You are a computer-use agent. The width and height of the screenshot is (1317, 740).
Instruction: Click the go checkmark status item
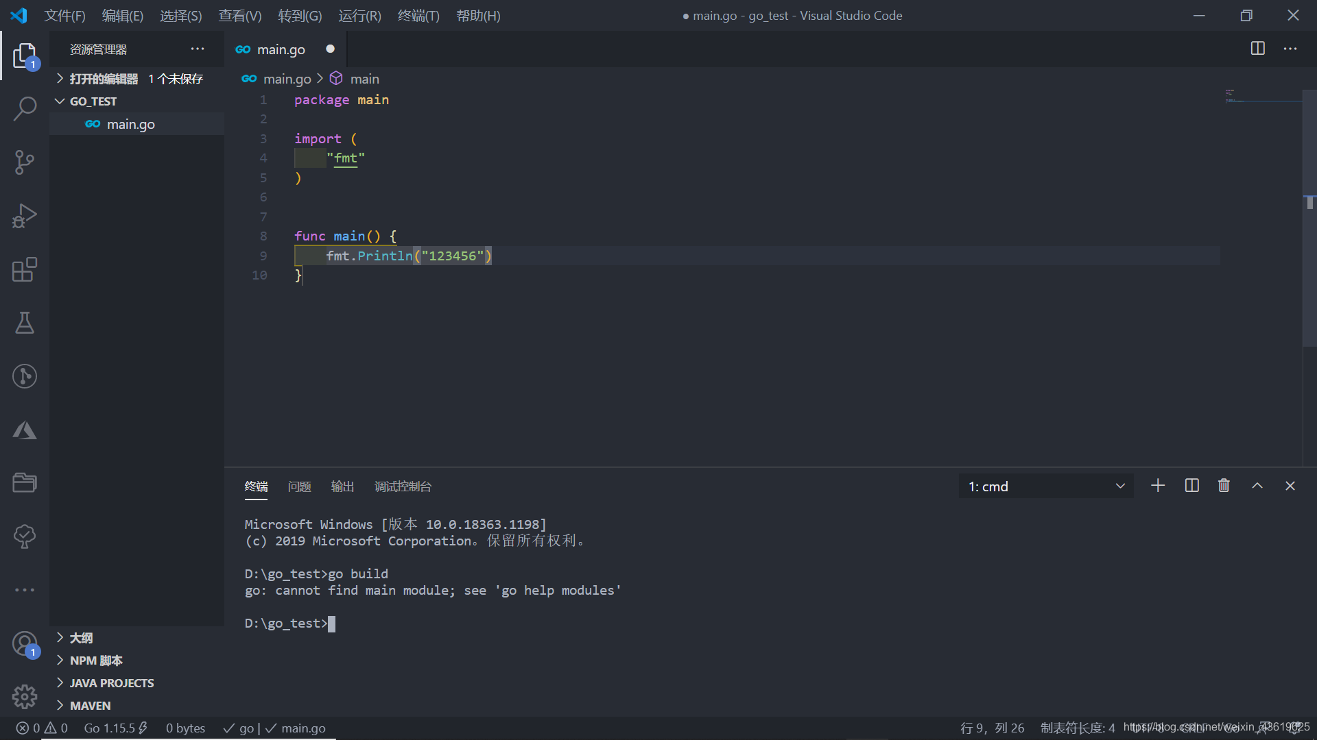point(238,728)
